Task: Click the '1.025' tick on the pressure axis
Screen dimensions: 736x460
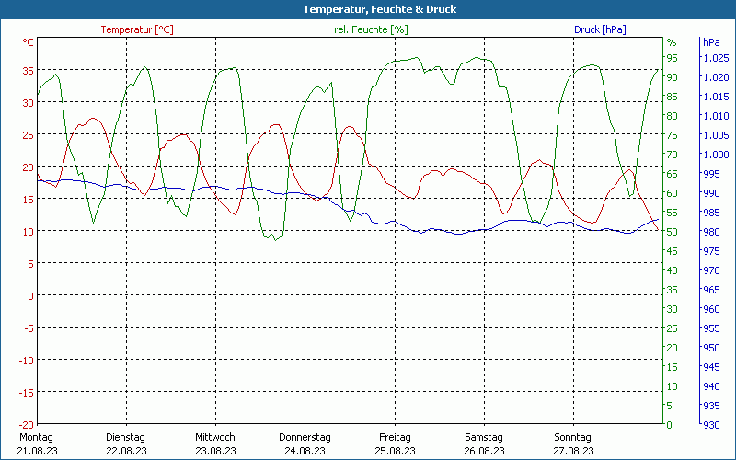Action: [717, 58]
